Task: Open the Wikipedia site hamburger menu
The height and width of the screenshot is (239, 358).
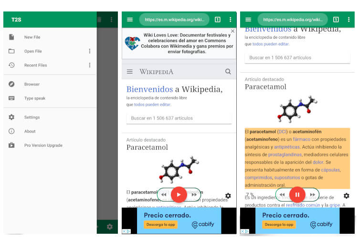Action: (x=130, y=72)
